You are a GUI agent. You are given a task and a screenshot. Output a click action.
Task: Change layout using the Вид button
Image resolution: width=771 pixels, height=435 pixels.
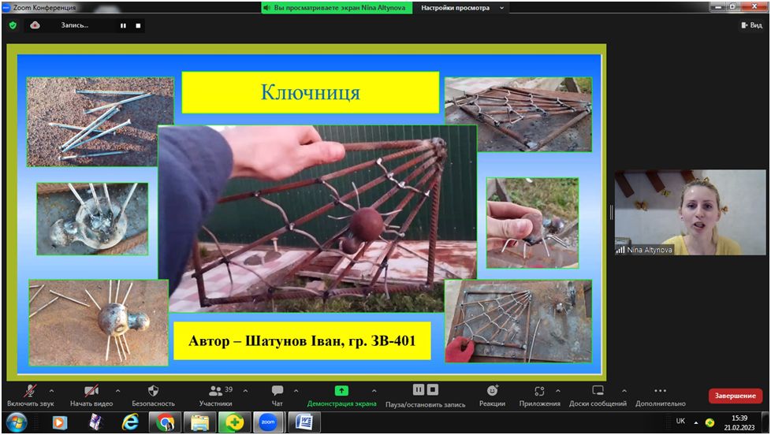751,25
